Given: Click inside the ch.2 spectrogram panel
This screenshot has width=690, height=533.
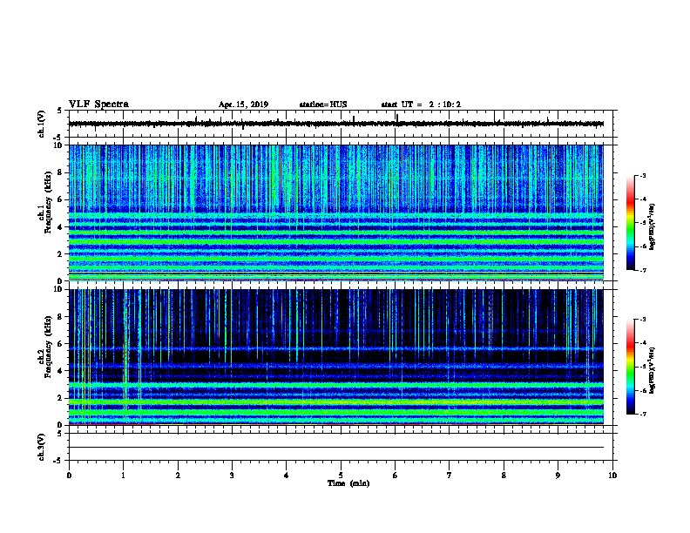Looking at the screenshot, I should (336, 357).
